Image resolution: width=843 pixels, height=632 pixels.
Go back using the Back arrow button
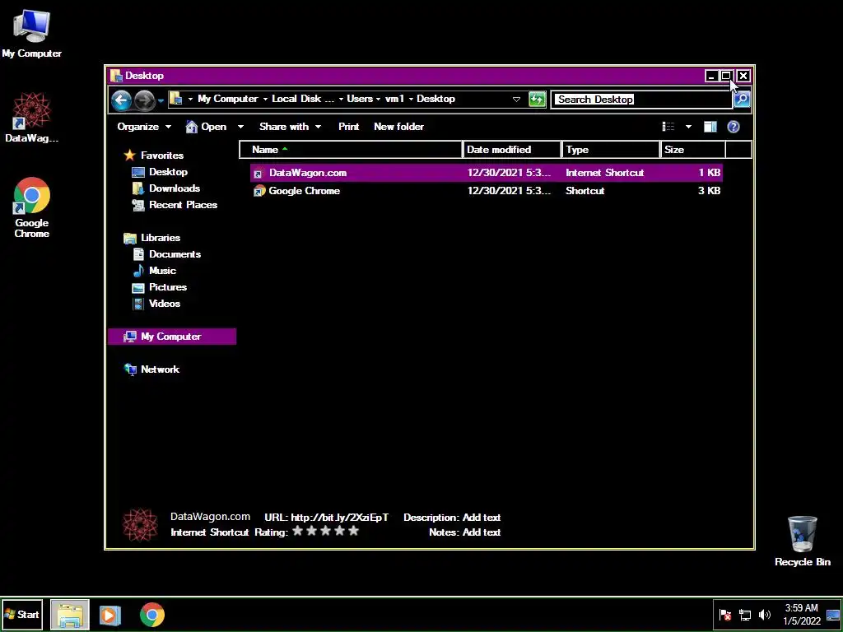pyautogui.click(x=122, y=100)
